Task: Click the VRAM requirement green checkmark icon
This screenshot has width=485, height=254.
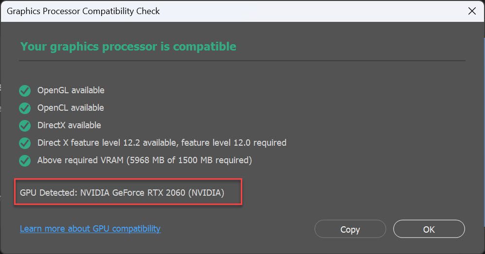Action: coord(25,161)
